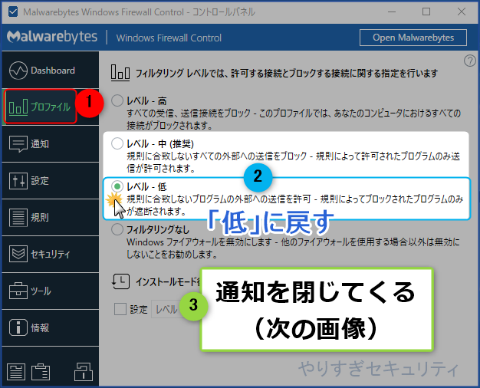The width and height of the screenshot is (480, 388).
Task: Open the 通知 section
Action: pyautogui.click(x=50, y=143)
